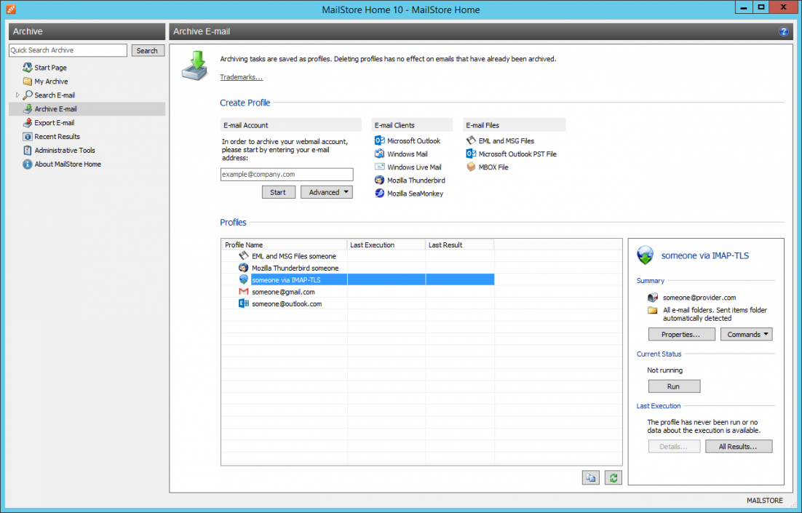Screen dimensions: 802x513
Task: Click the example@company.com email input field
Action: coord(287,175)
